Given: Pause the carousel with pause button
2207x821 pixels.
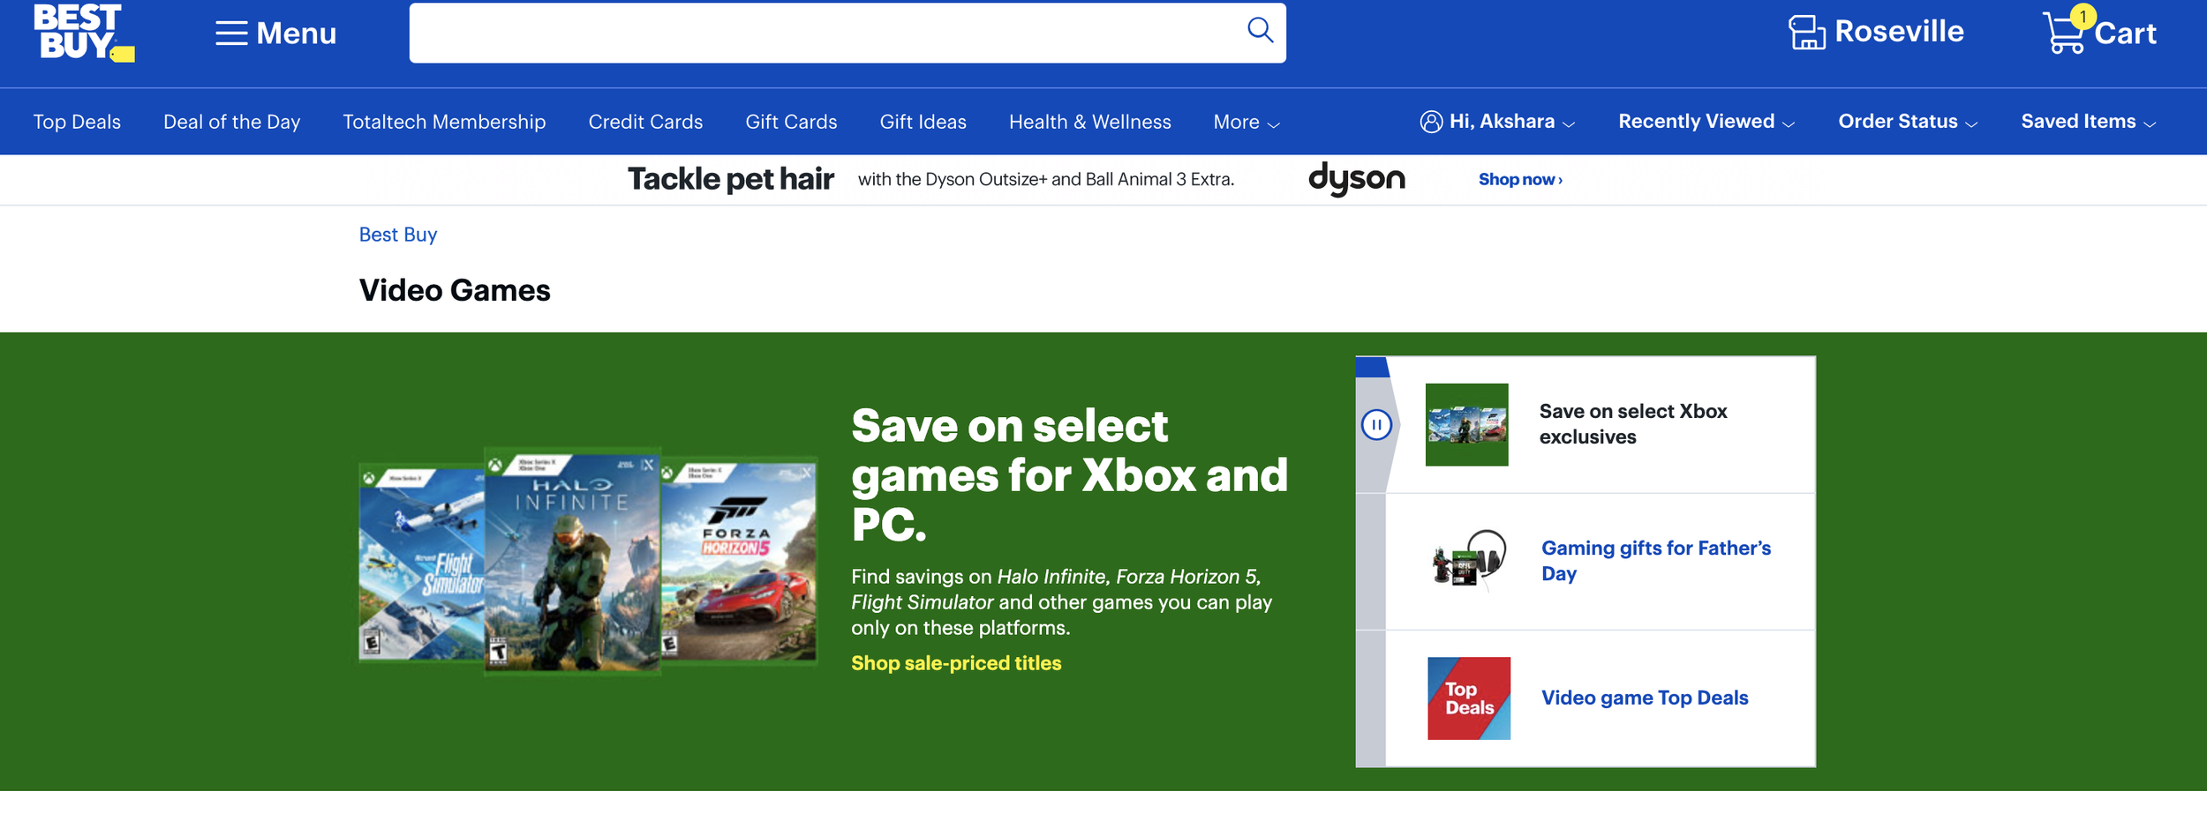Looking at the screenshot, I should [x=1376, y=425].
